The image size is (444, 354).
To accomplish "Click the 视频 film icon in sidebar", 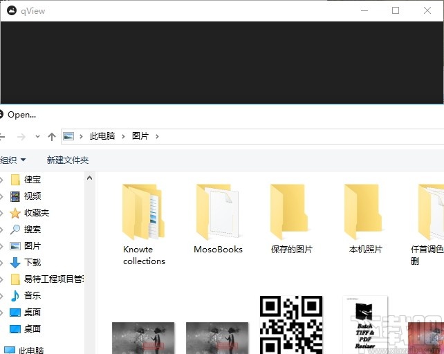I will [x=15, y=196].
